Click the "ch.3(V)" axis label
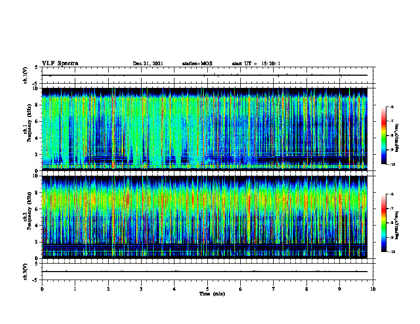The image size is (420, 324). [25, 272]
